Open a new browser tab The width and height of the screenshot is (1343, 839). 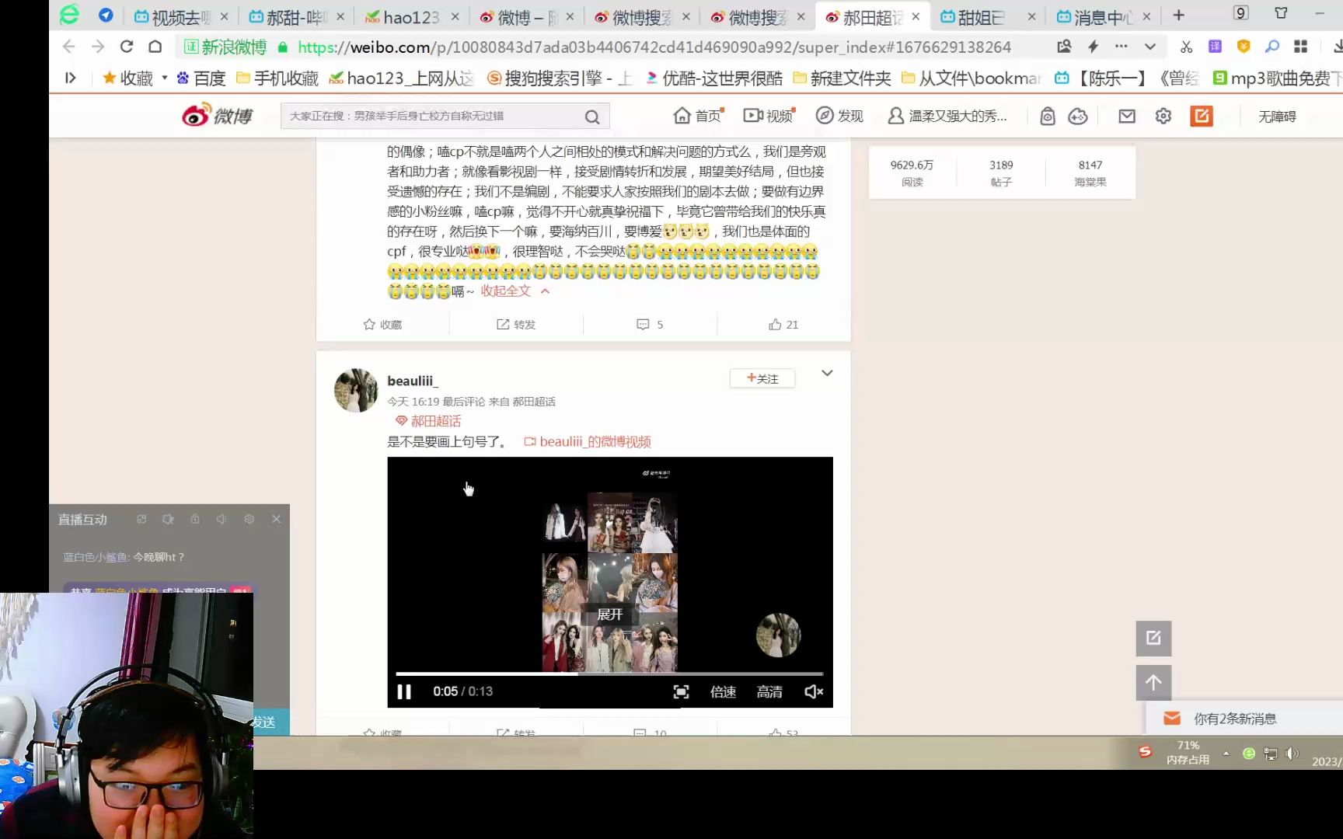point(1178,16)
